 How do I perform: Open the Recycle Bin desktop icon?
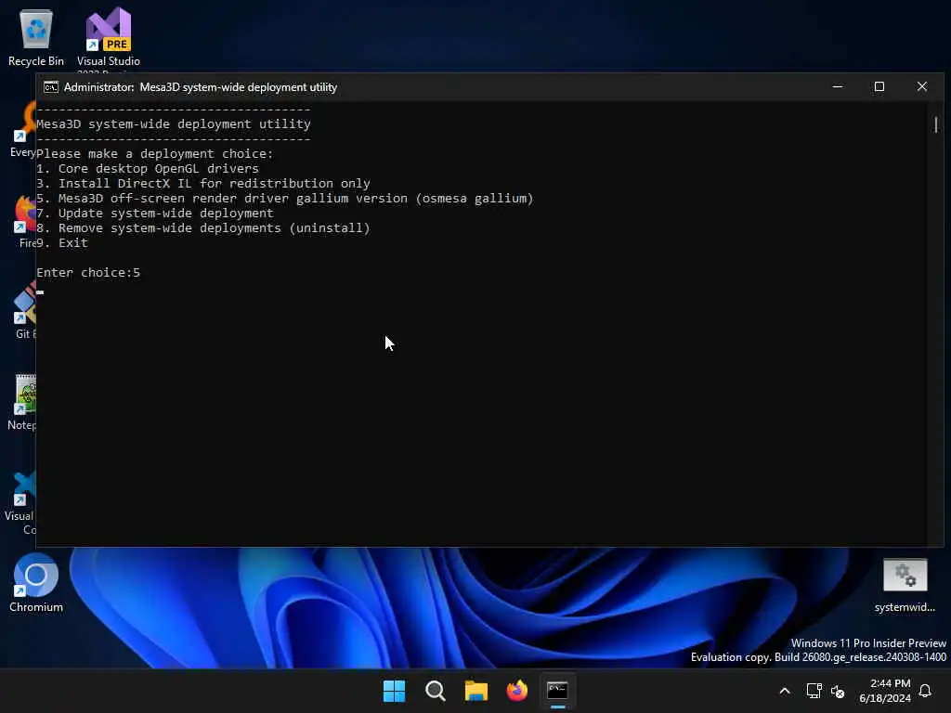[36, 37]
